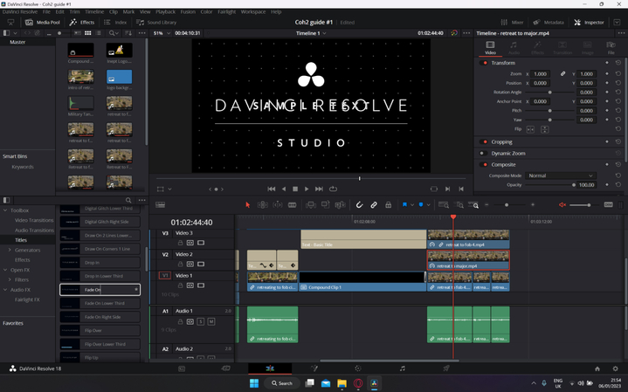Jump to first frame in viewer
This screenshot has width=628, height=392.
click(271, 189)
